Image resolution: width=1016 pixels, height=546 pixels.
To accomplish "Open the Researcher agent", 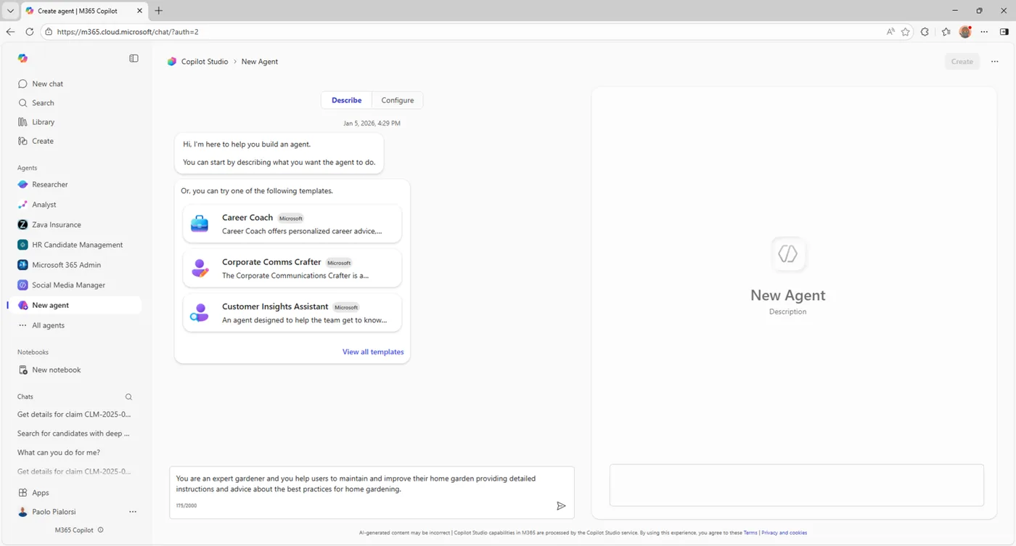I will 49,184.
